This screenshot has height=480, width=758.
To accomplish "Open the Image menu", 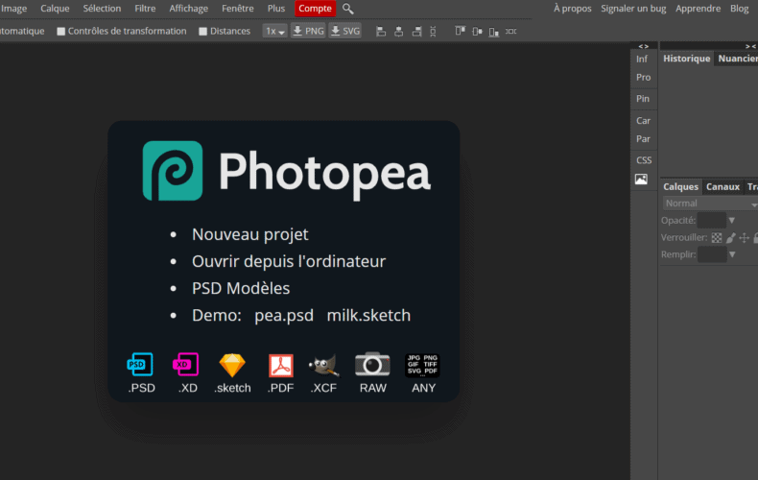I will (x=13, y=9).
